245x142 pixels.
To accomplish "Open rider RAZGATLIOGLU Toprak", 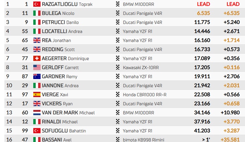I will pos(67,4).
